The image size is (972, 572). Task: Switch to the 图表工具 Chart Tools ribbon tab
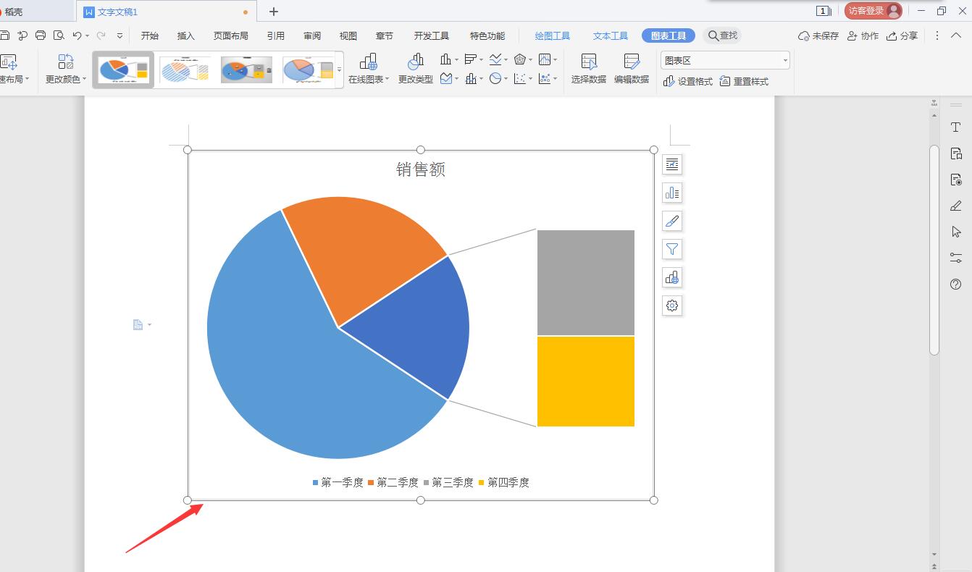point(668,35)
